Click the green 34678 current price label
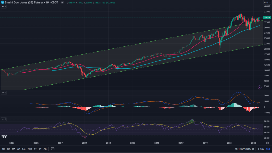Viewport: 272px width, 153px height. click(266, 18)
